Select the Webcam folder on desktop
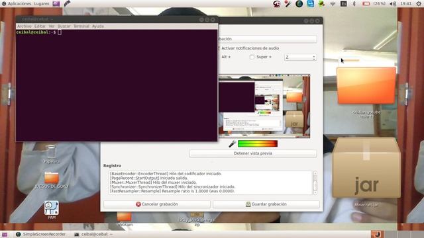The height and width of the screenshot is (238, 424). [125, 219]
